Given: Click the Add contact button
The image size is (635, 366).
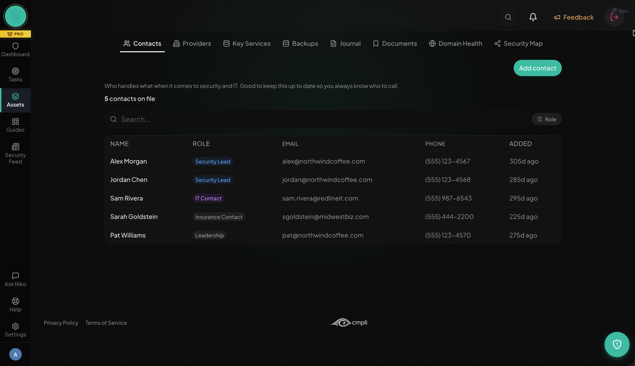Looking at the screenshot, I should click(x=537, y=68).
